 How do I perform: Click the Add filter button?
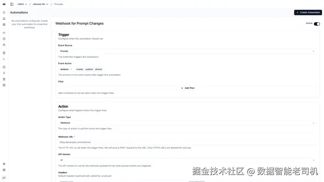187,88
